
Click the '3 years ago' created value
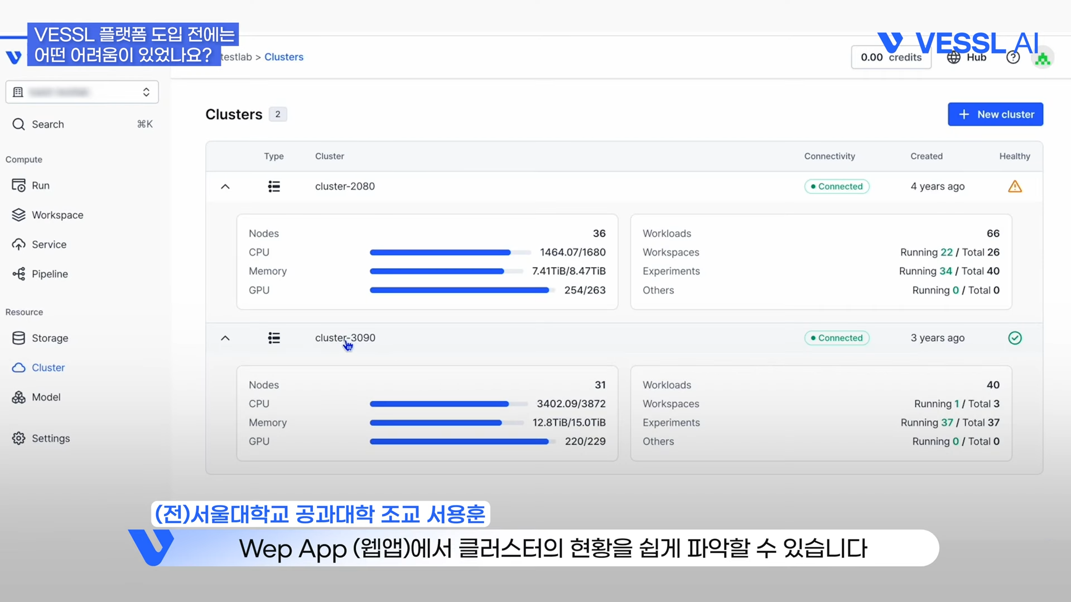(938, 338)
